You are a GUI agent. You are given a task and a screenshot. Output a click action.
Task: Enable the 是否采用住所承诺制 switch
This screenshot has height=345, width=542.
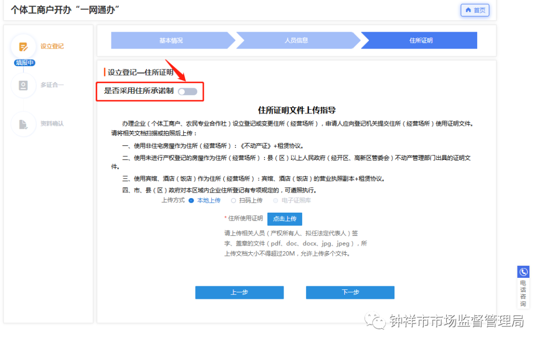pos(188,91)
